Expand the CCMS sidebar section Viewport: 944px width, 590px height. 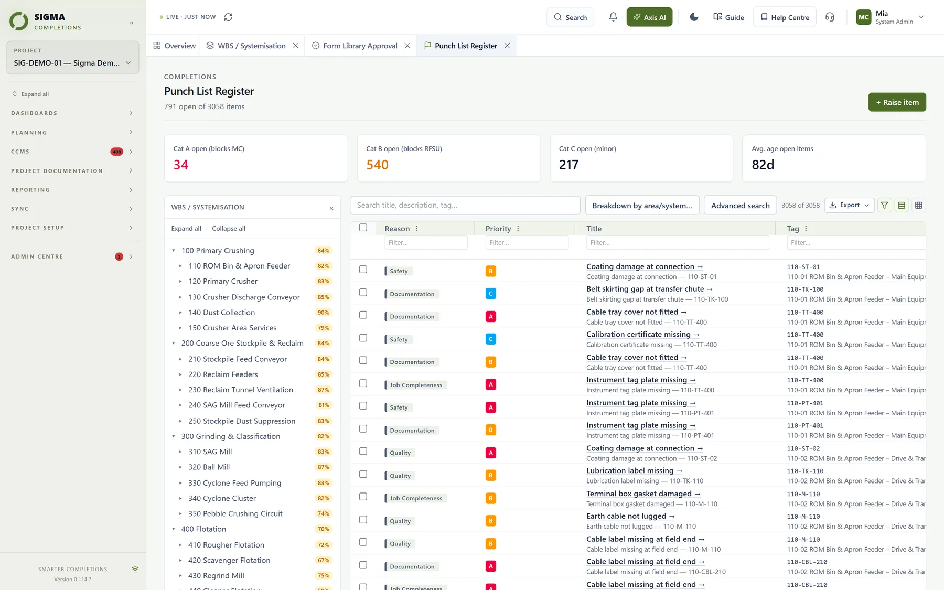[72, 152]
